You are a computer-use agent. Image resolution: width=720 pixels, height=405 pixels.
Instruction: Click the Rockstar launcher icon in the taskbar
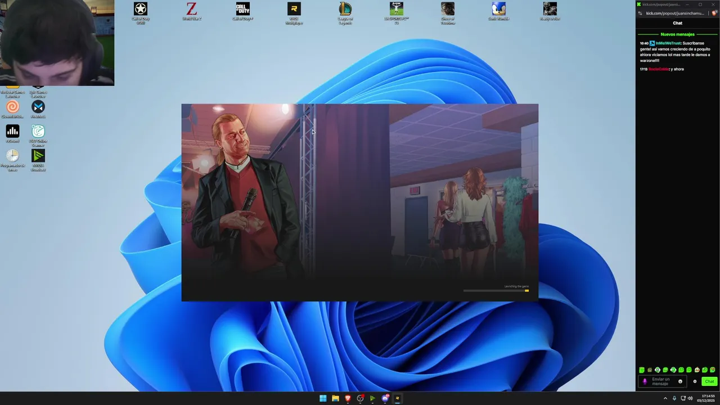click(x=397, y=398)
